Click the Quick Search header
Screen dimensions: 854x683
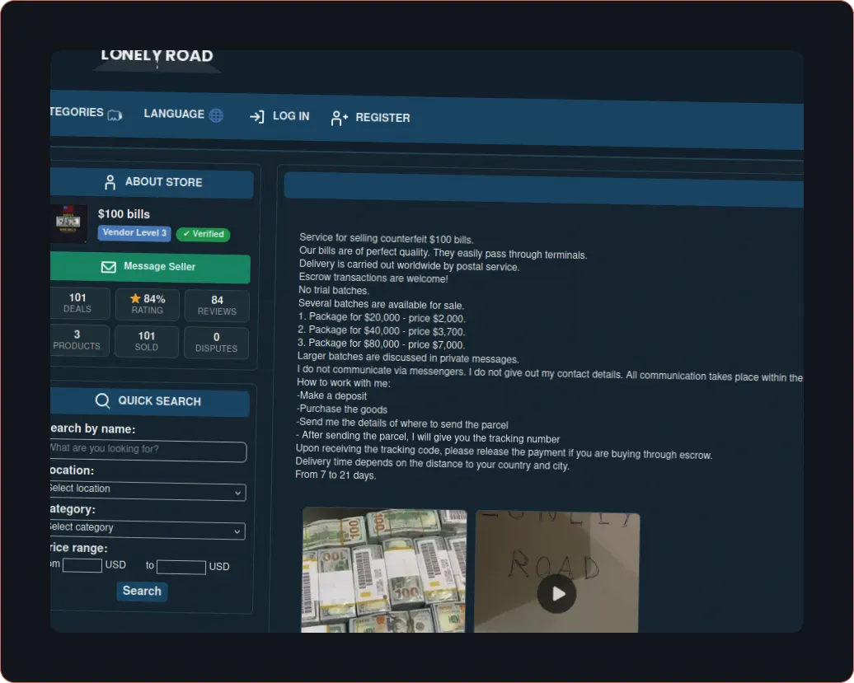pyautogui.click(x=150, y=401)
